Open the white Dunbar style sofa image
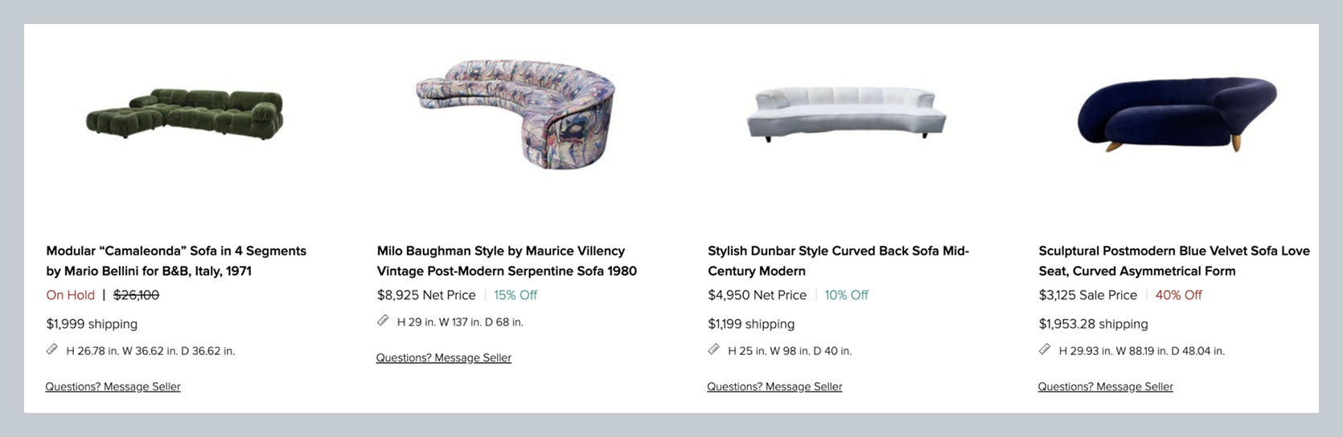This screenshot has width=1343, height=437. [x=846, y=114]
